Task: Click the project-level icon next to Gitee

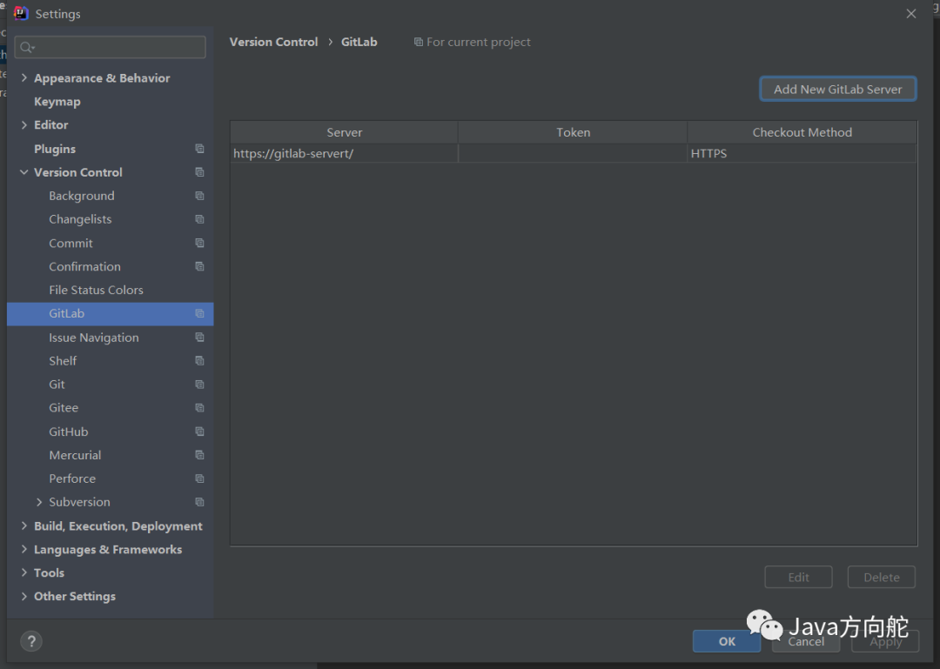Action: point(199,408)
